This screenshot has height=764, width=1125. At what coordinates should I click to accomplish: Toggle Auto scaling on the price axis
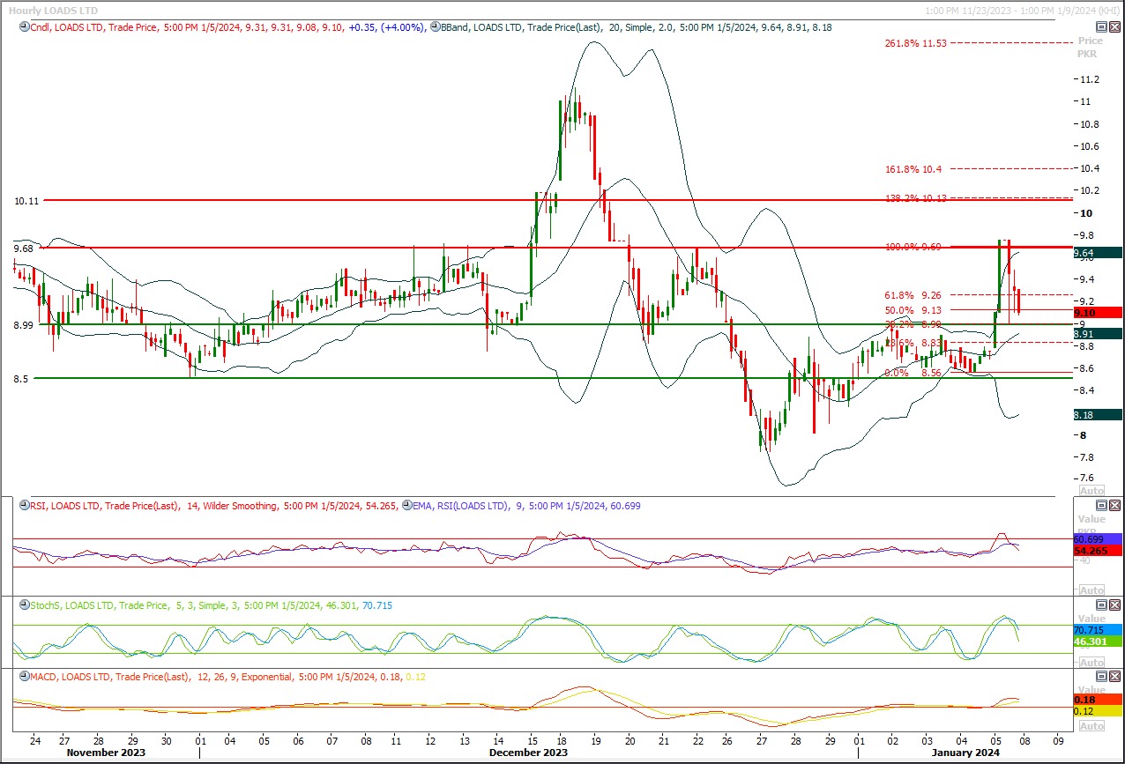point(1091,490)
